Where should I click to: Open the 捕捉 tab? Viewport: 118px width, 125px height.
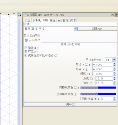pos(52,20)
